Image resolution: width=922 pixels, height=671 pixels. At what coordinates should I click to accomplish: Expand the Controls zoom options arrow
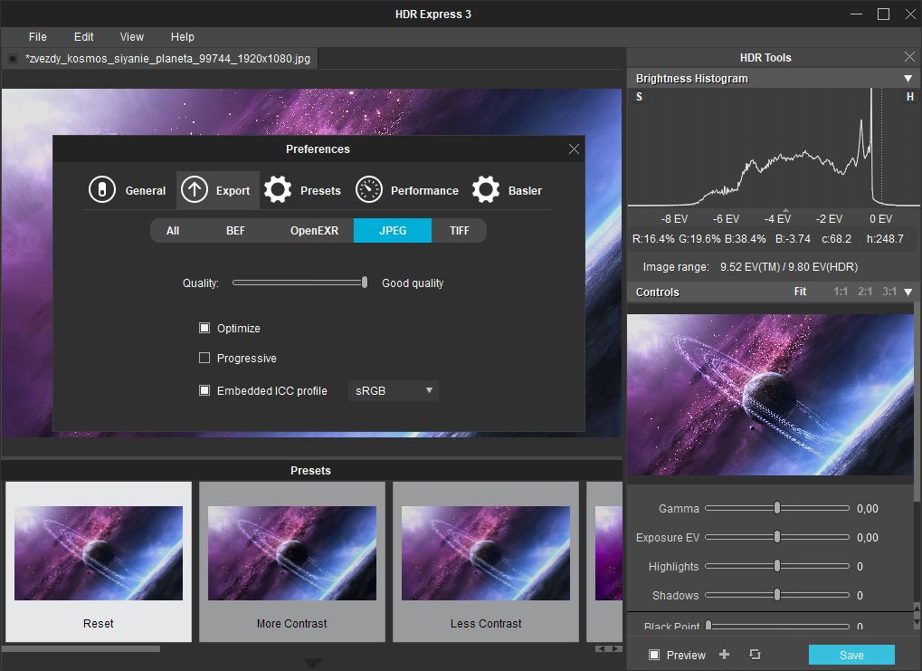tap(908, 292)
